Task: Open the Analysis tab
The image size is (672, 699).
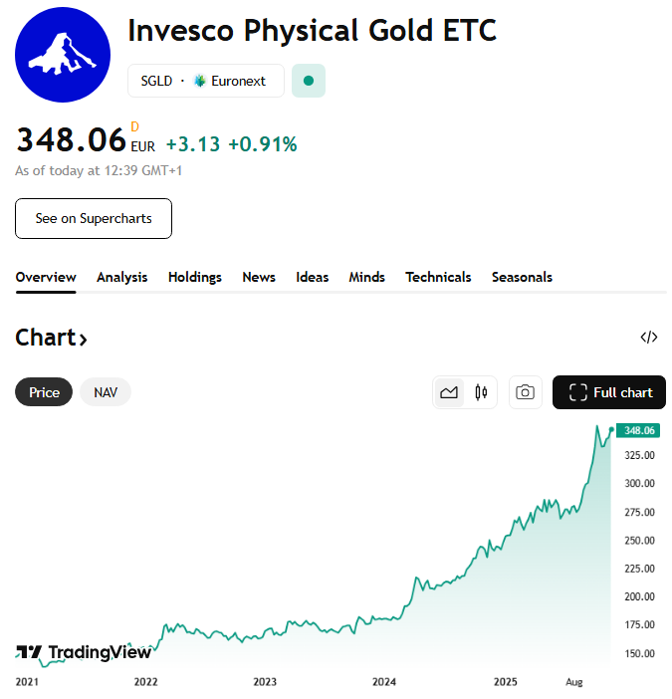Action: coord(121,277)
